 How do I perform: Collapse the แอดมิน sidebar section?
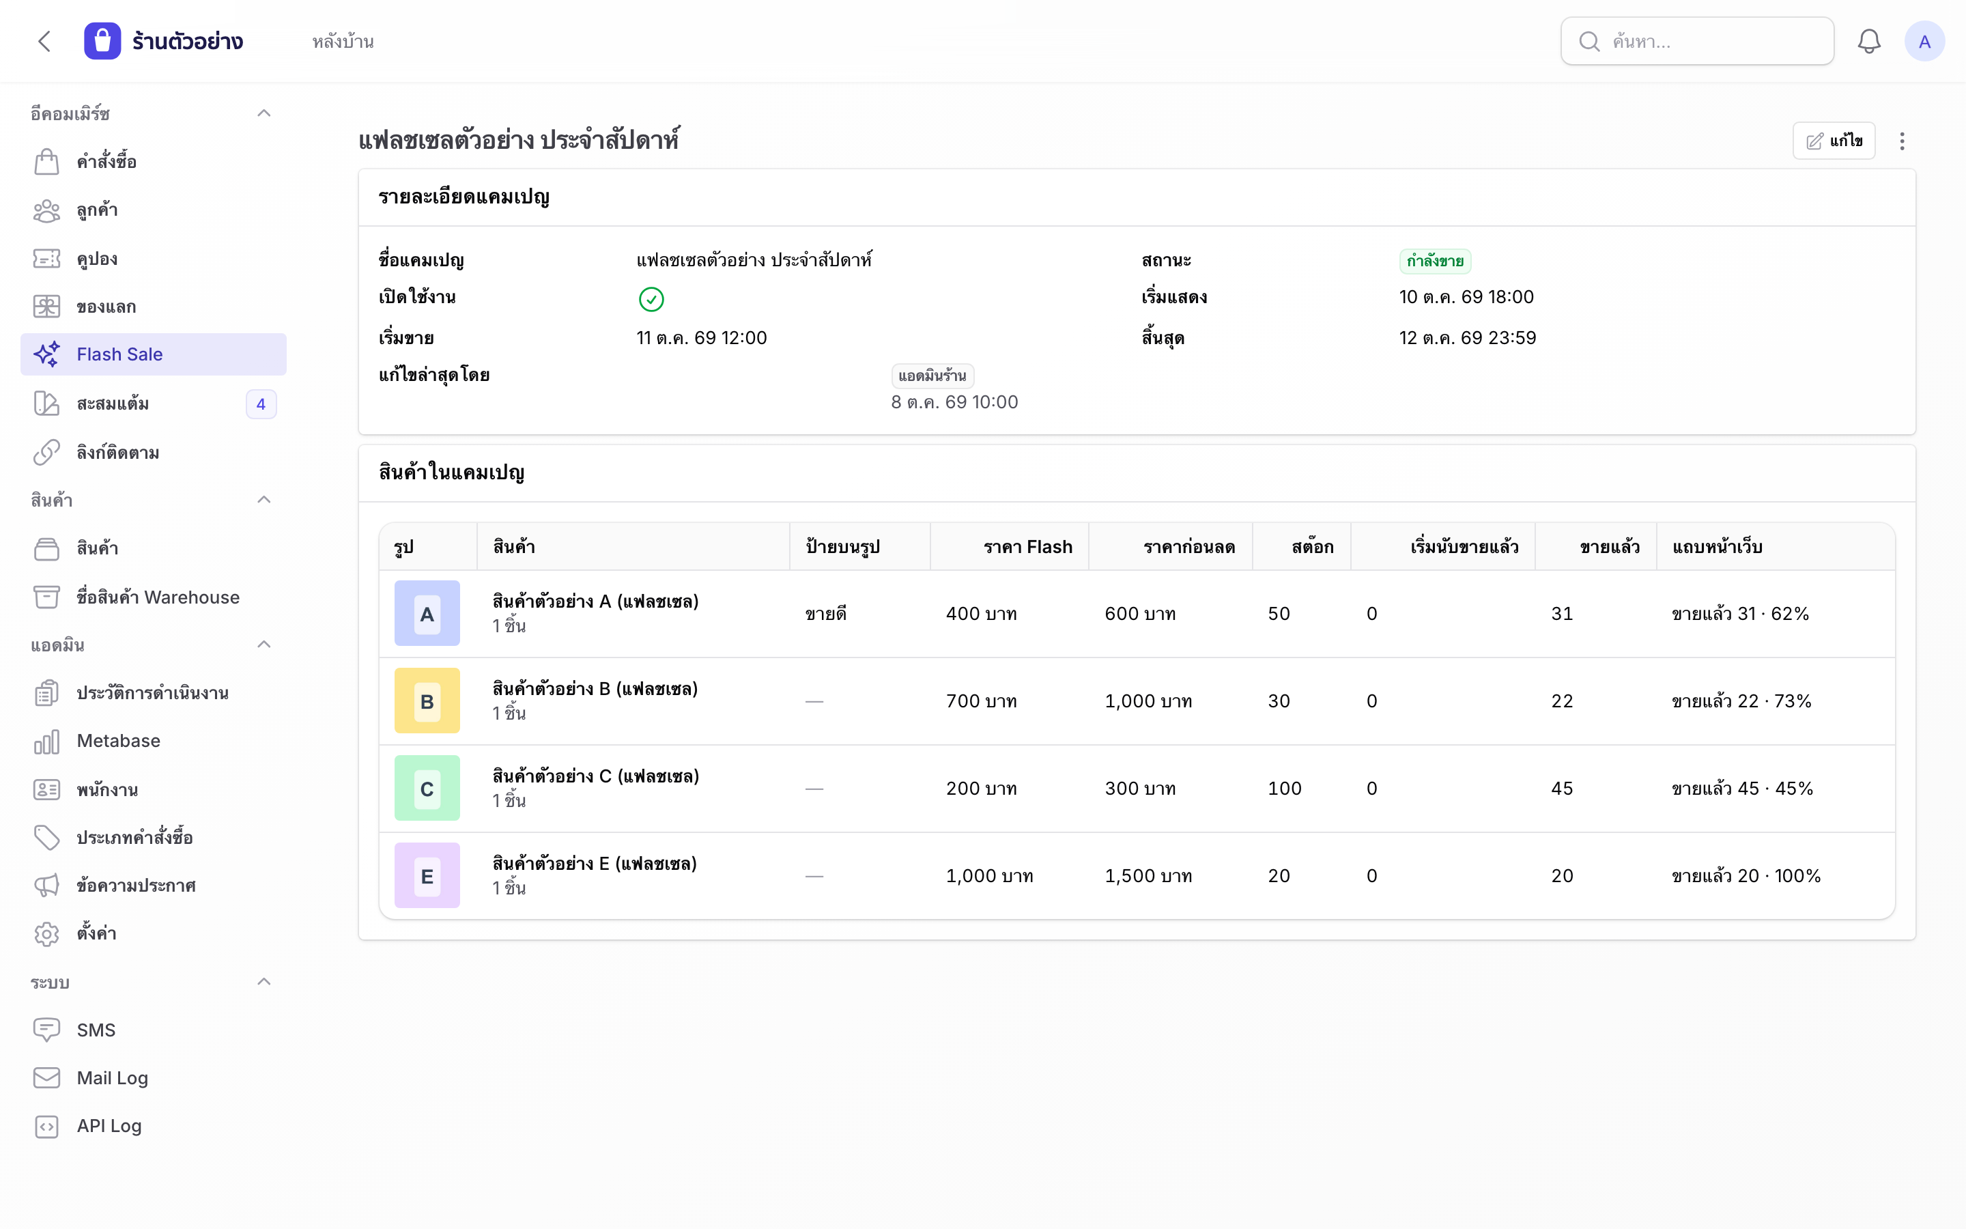point(264,645)
